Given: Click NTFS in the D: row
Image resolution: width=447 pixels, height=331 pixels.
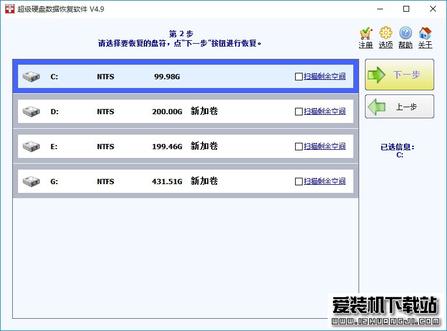Looking at the screenshot, I should [105, 111].
